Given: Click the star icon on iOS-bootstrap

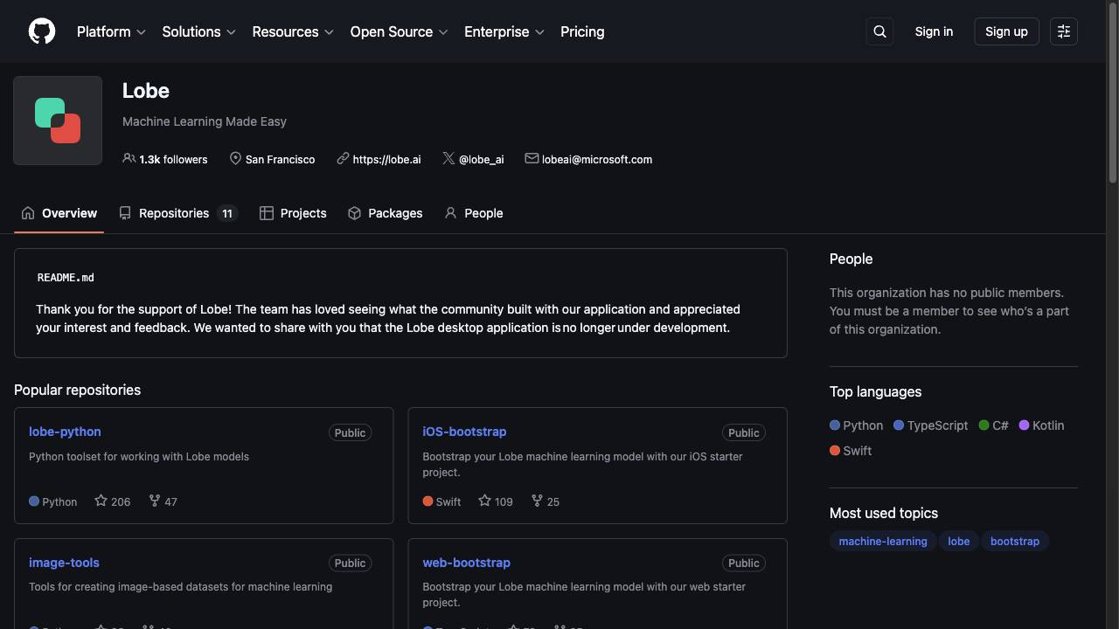Looking at the screenshot, I should [484, 501].
